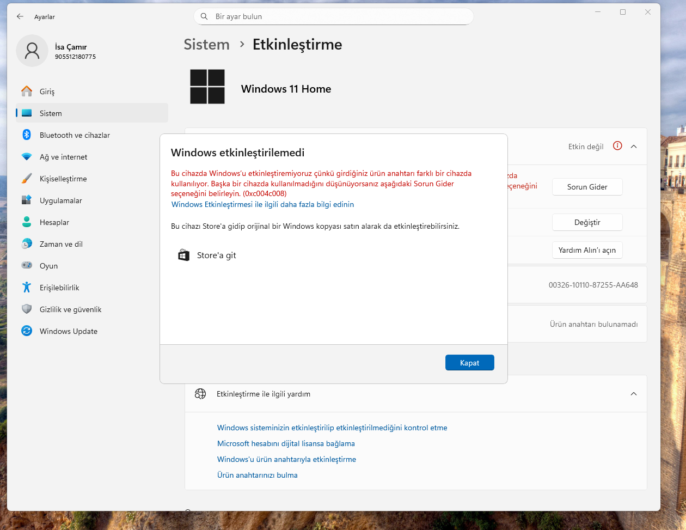The image size is (686, 530).
Task: Click the Bir ayar bulun search field
Action: pos(333,17)
